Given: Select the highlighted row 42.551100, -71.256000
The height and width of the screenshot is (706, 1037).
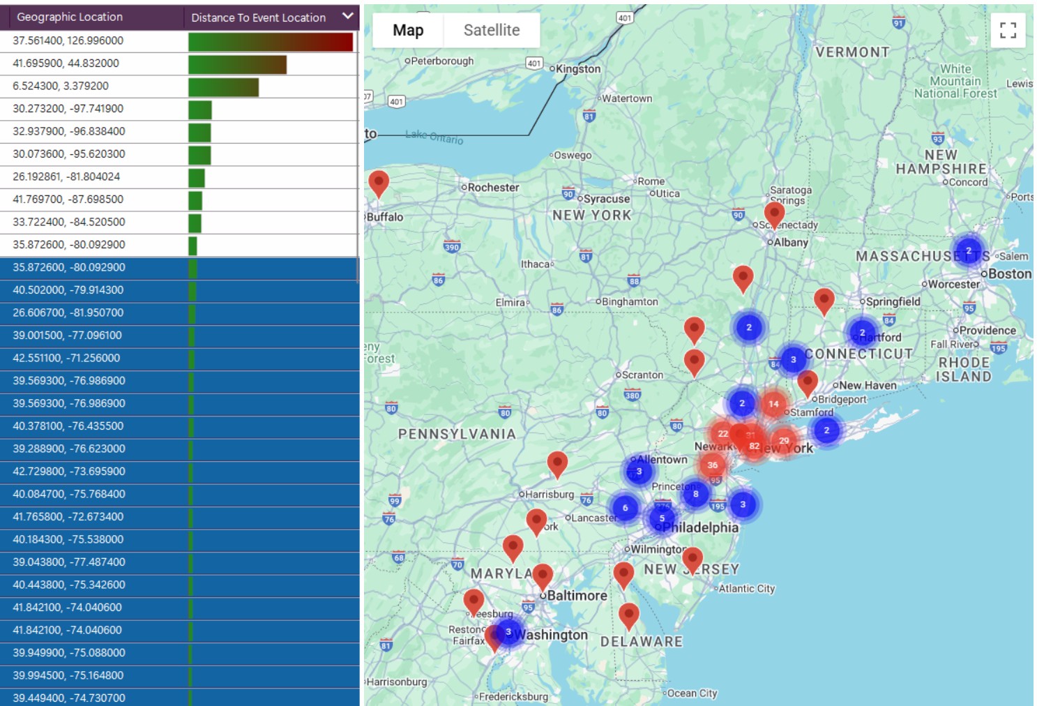Looking at the screenshot, I should click(x=66, y=359).
